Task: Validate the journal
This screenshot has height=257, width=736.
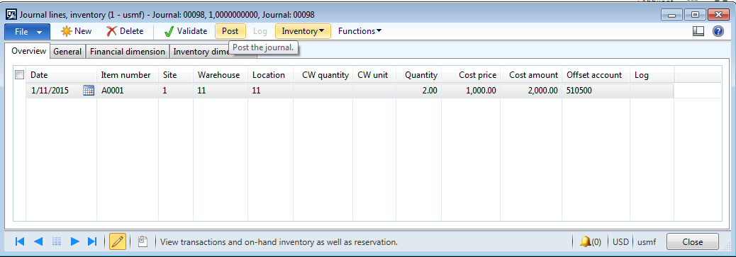Action: point(185,31)
